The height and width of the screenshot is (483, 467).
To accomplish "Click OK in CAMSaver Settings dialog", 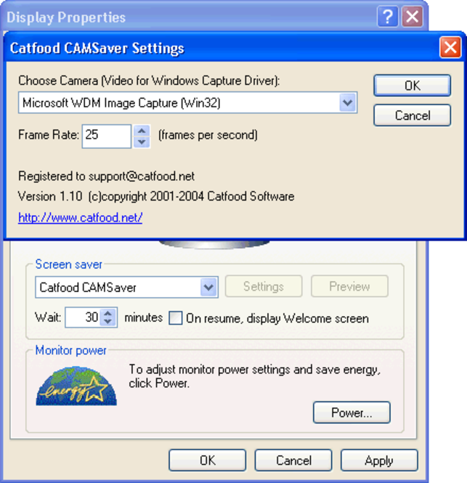I will pos(413,85).
